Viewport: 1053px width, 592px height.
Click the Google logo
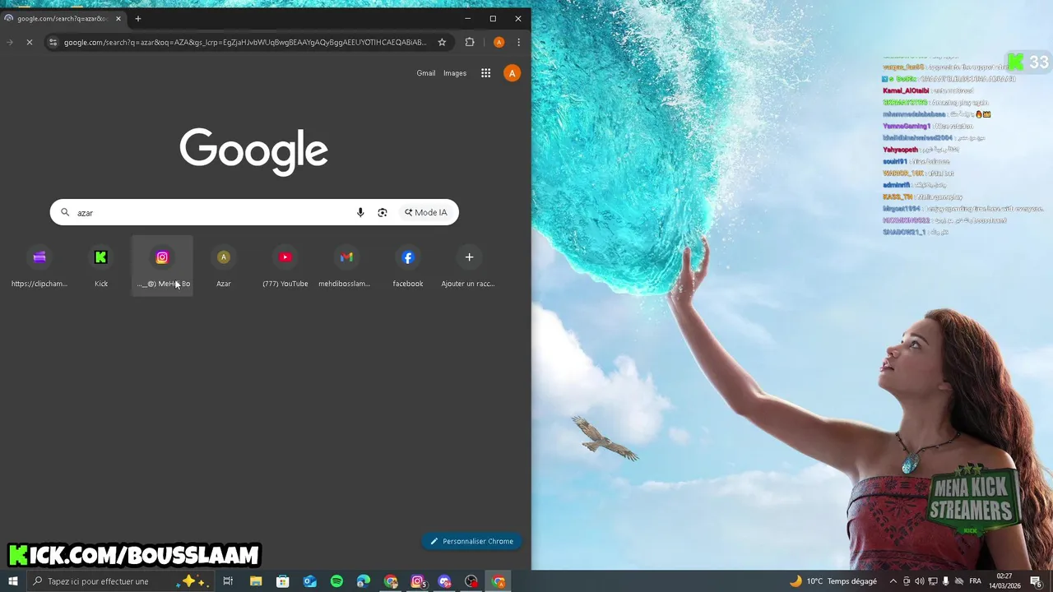tap(254, 151)
